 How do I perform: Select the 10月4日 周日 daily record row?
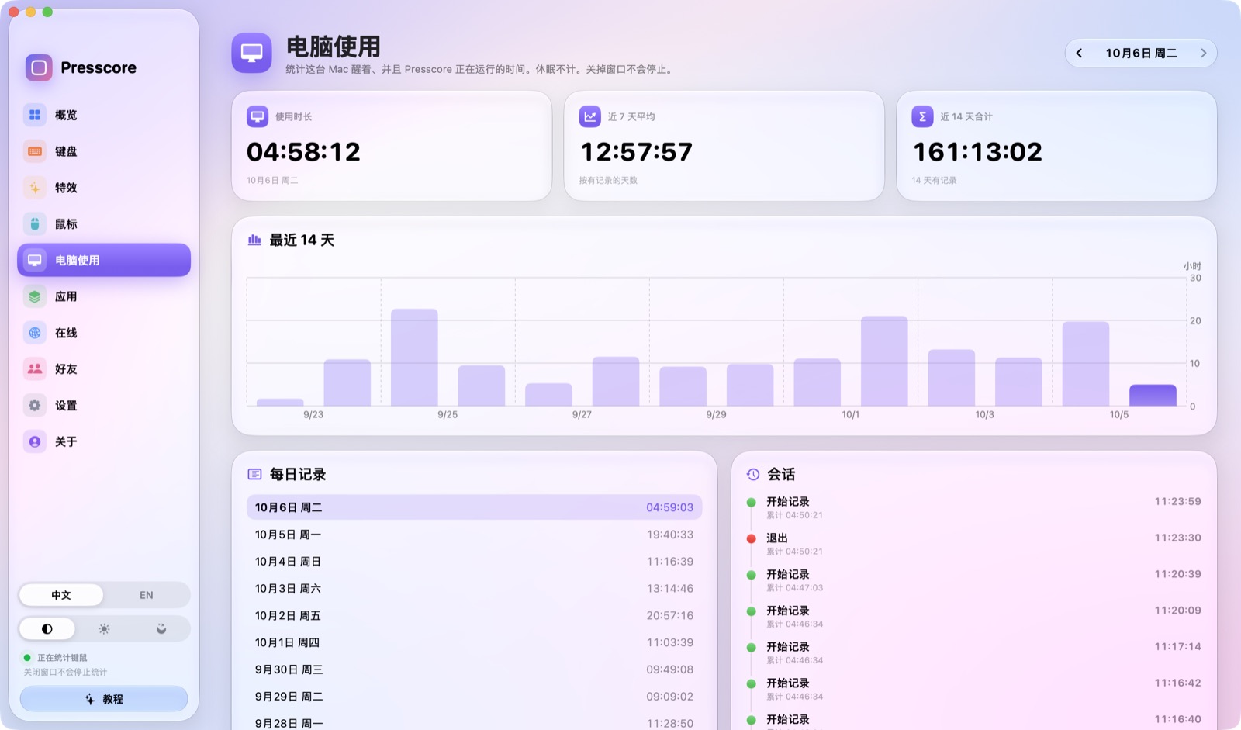click(x=474, y=562)
